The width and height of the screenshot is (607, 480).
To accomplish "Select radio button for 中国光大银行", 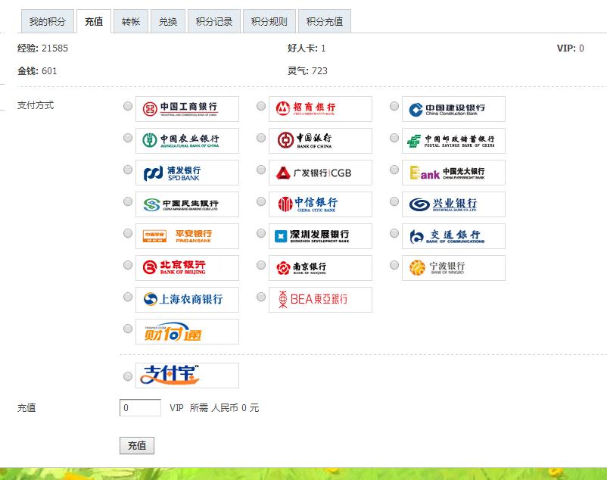I will tap(394, 170).
